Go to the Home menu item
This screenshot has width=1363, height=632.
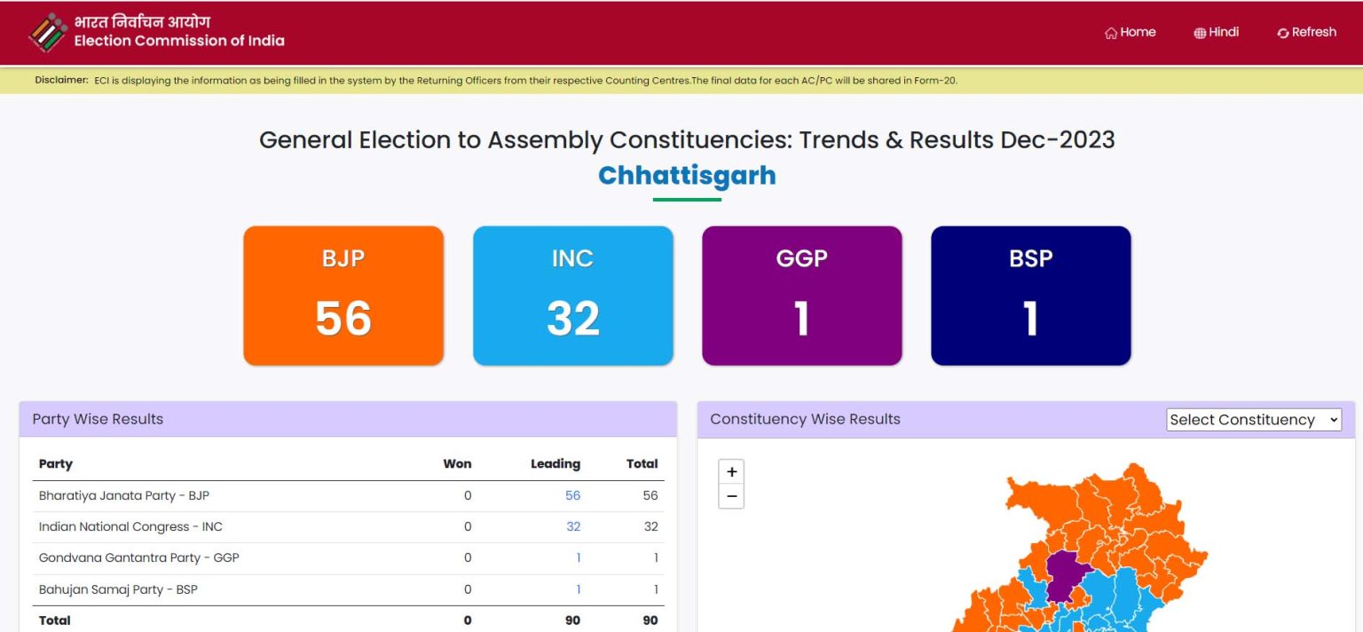coord(1131,32)
